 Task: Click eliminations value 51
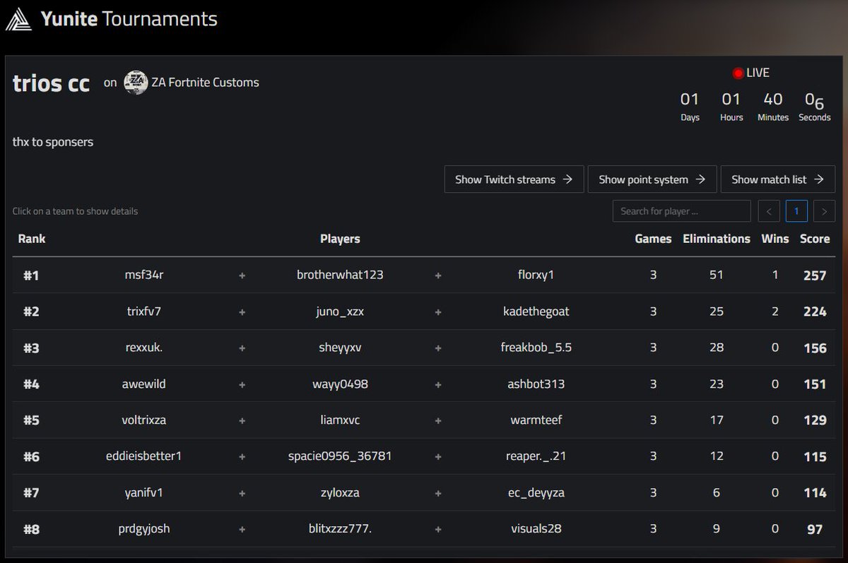[x=717, y=275]
